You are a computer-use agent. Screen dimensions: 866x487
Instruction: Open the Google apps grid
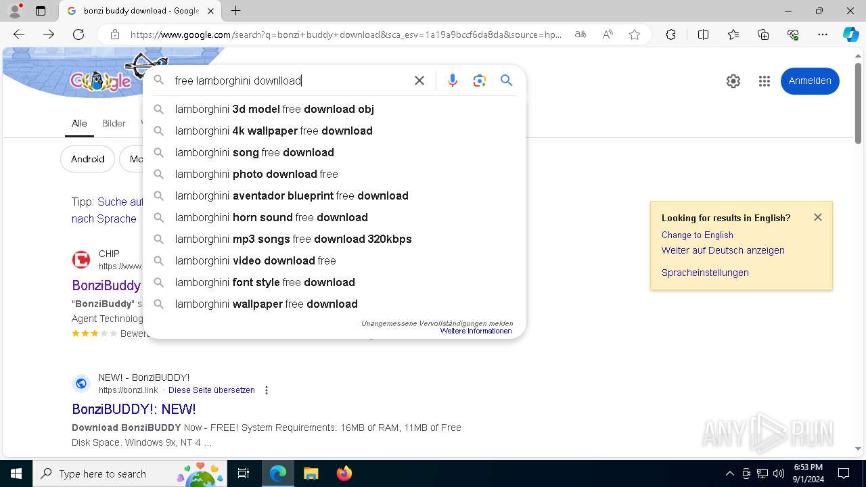(765, 81)
